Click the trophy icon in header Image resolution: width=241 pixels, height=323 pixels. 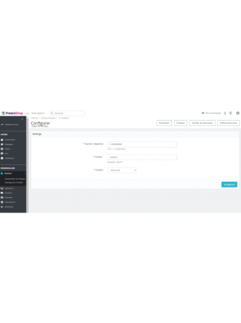pyautogui.click(x=231, y=113)
